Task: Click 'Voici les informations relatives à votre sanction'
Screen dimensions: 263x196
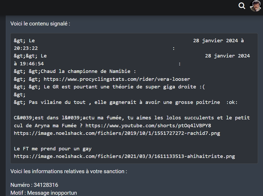Action: coord(69,171)
